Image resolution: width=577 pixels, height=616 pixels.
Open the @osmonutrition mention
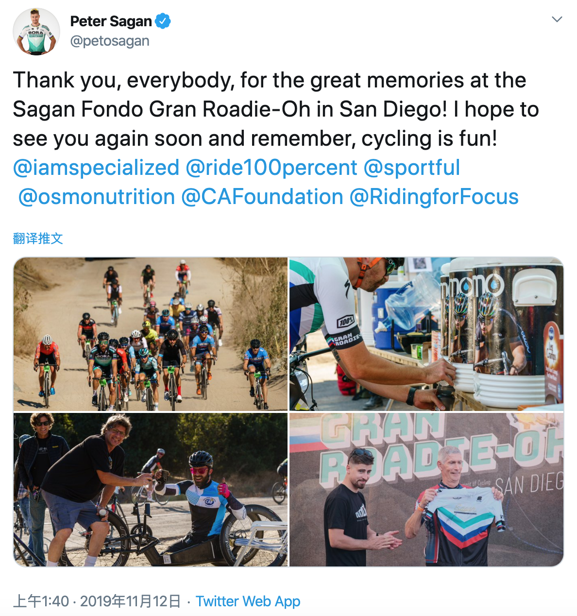[97, 197]
